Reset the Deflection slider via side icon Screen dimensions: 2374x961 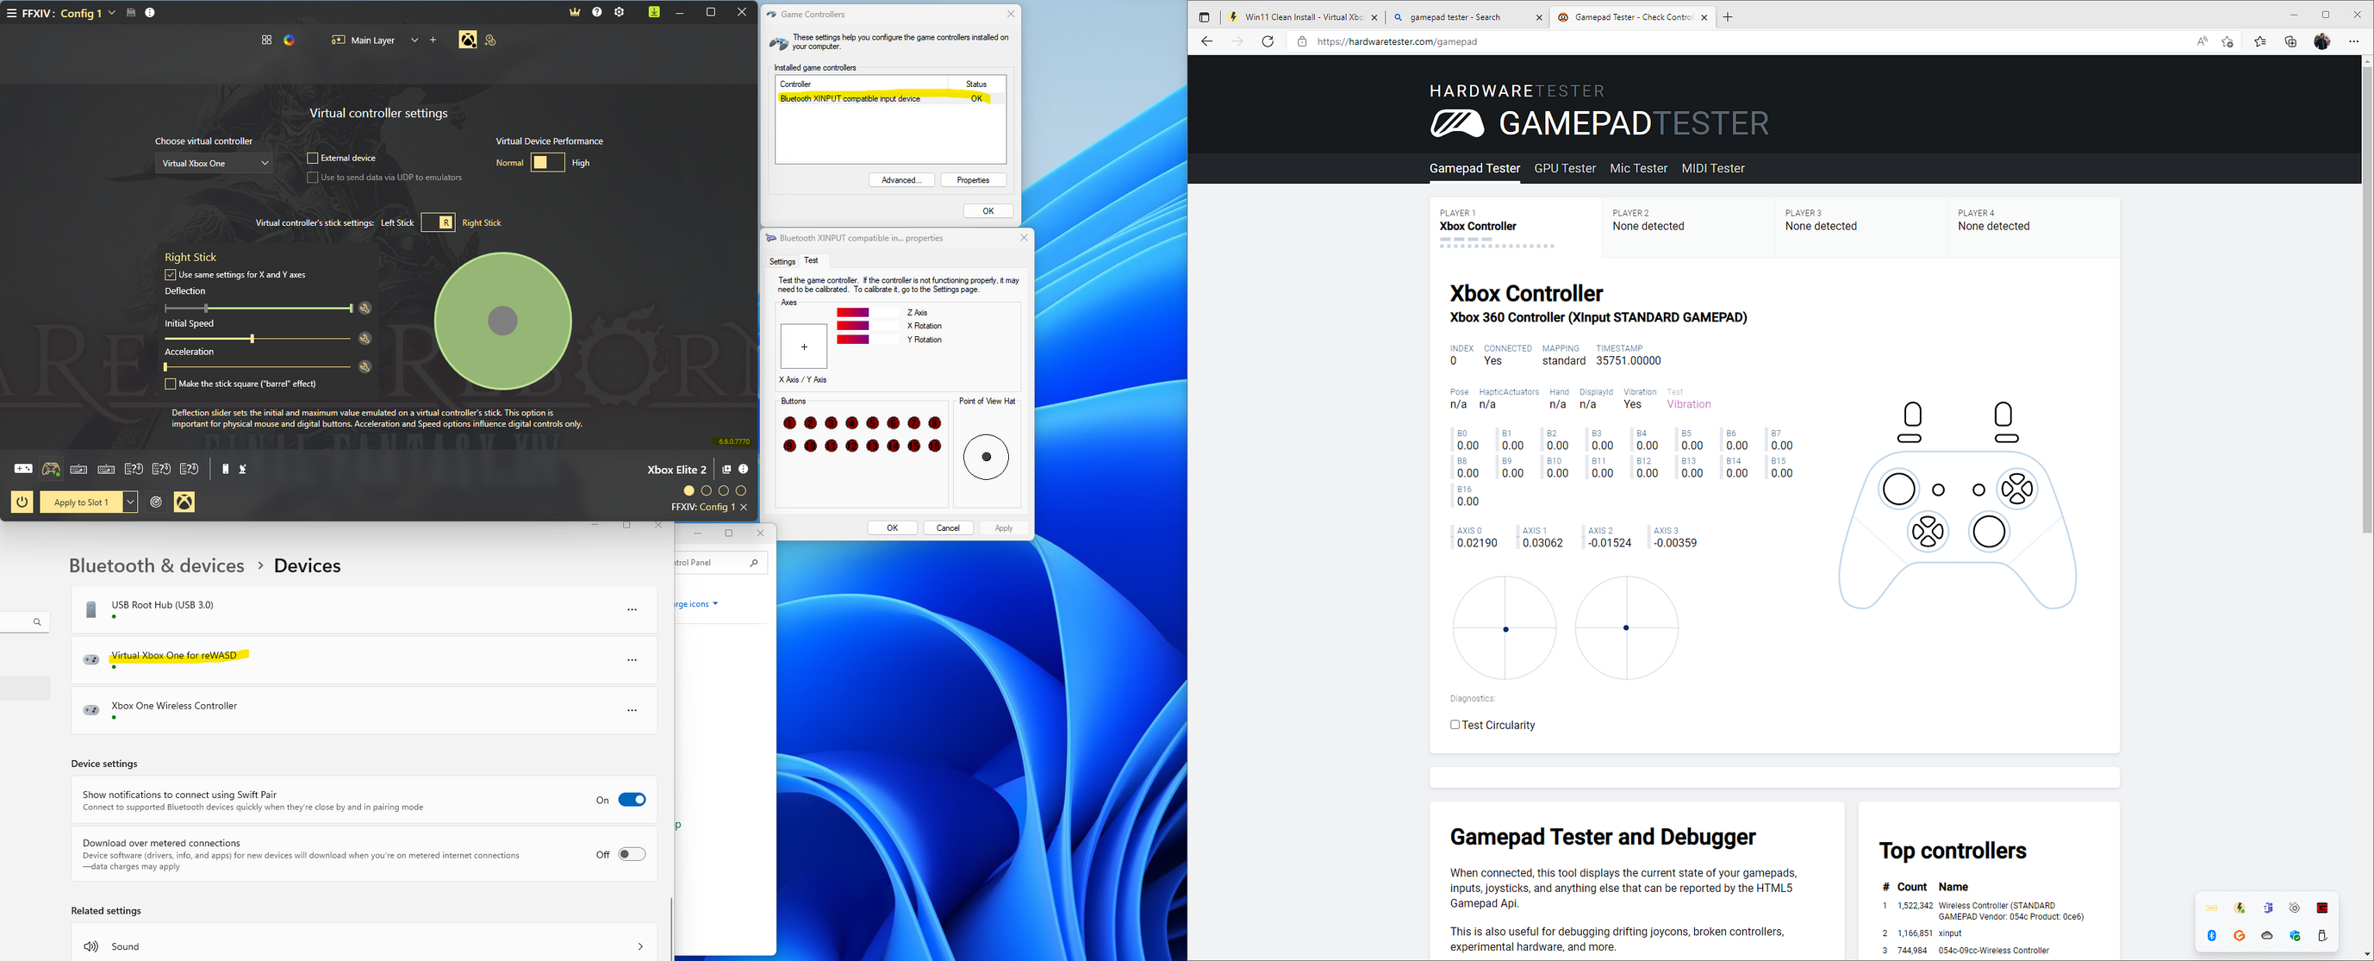[365, 309]
